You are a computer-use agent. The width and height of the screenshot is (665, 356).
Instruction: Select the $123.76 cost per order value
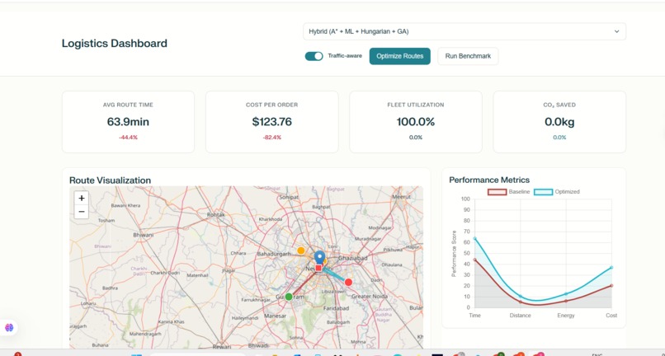click(271, 122)
